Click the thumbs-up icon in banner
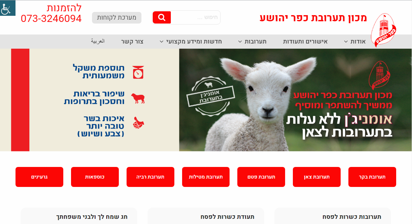Viewport: 412px width, 224px height. point(138,123)
